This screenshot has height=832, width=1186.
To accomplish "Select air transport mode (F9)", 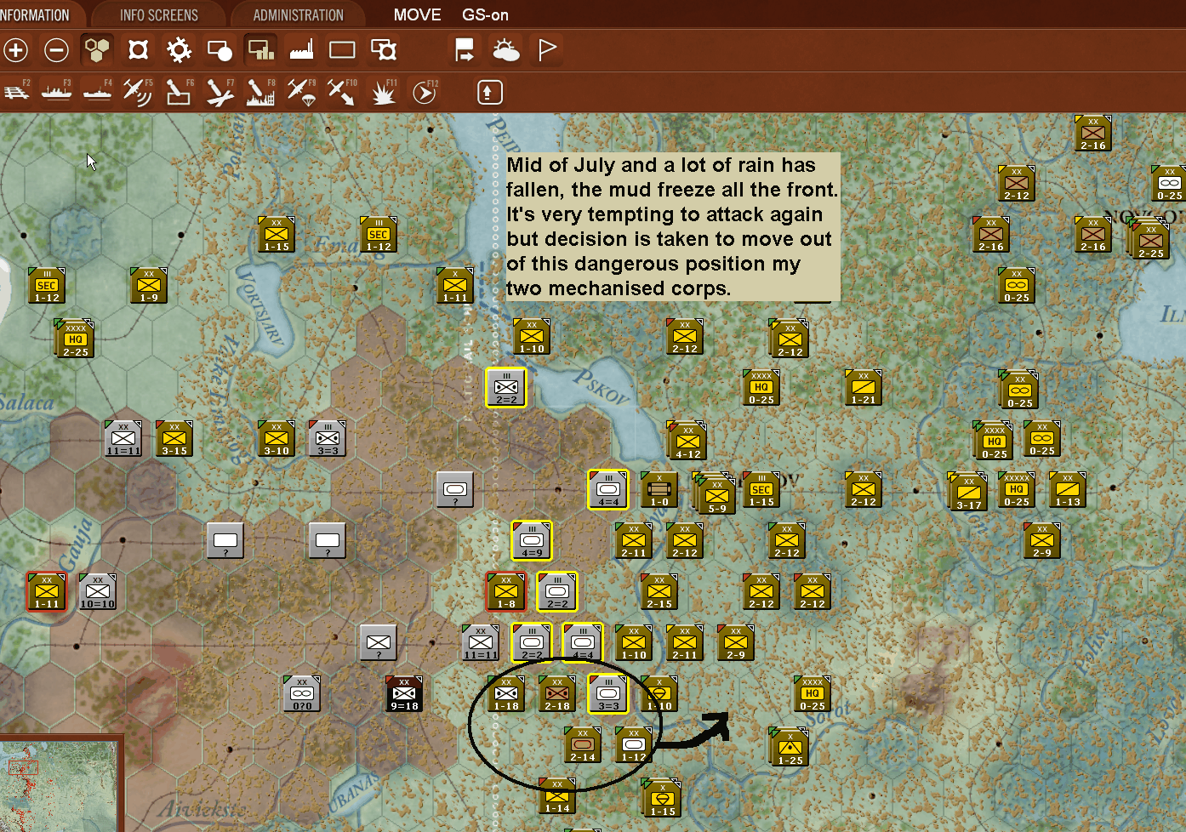I will (x=302, y=91).
